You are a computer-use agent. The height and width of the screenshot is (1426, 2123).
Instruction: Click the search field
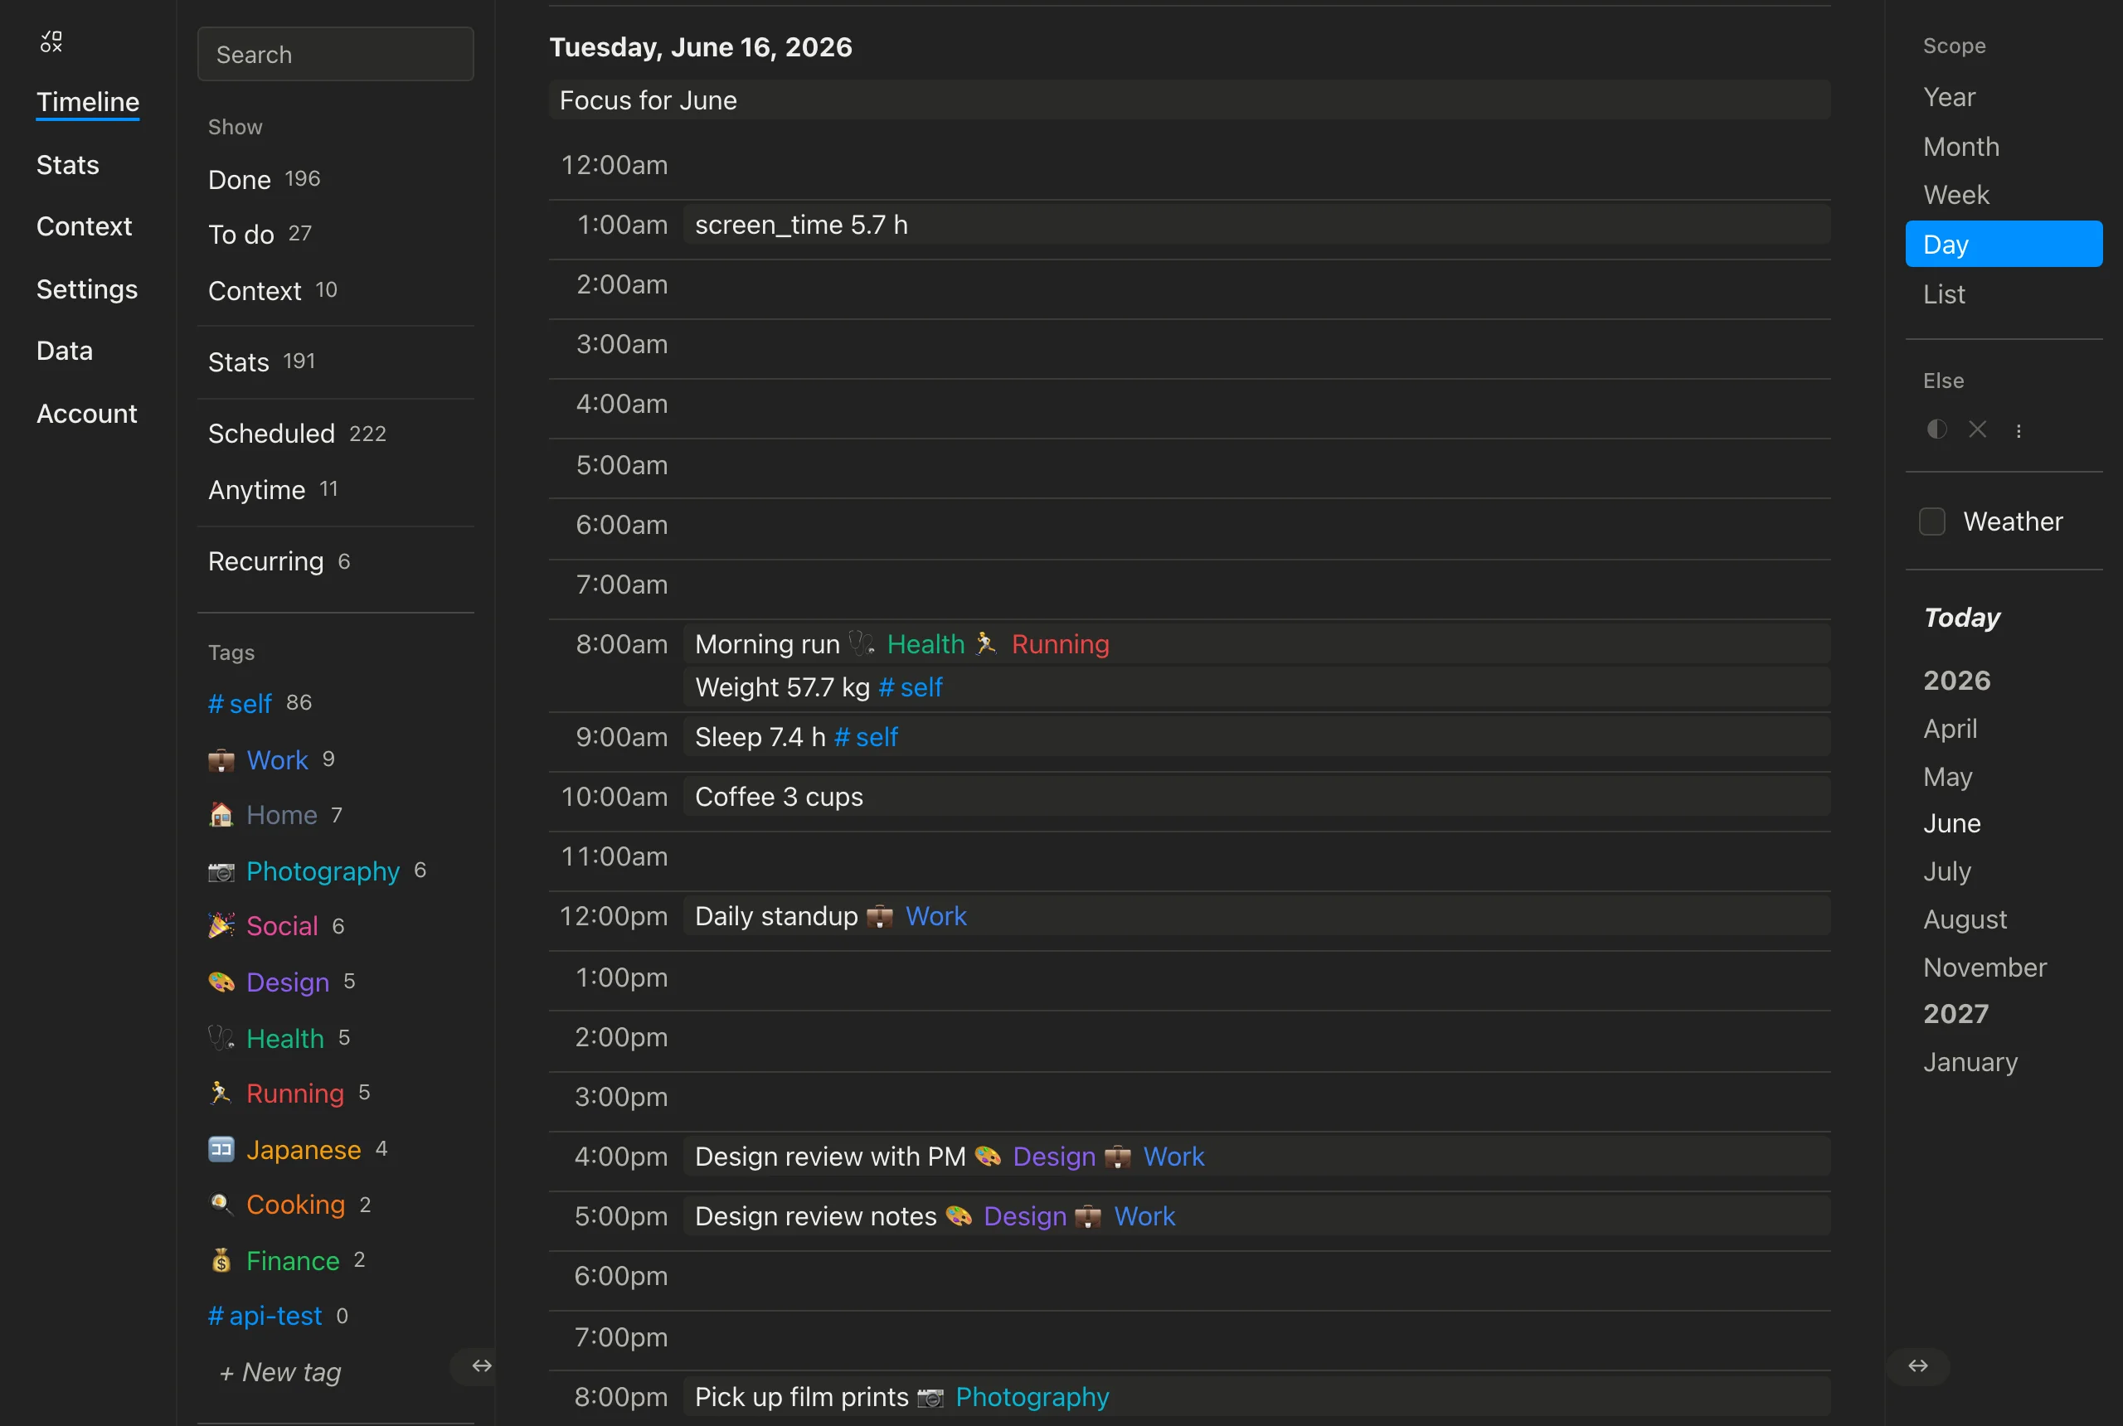pos(336,54)
